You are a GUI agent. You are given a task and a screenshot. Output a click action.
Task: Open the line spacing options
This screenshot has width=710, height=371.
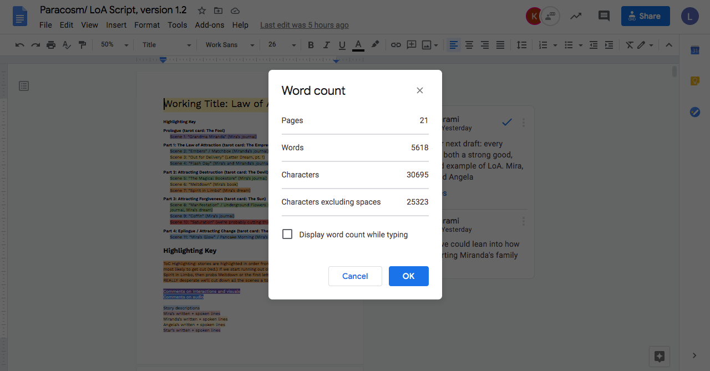[x=521, y=45]
